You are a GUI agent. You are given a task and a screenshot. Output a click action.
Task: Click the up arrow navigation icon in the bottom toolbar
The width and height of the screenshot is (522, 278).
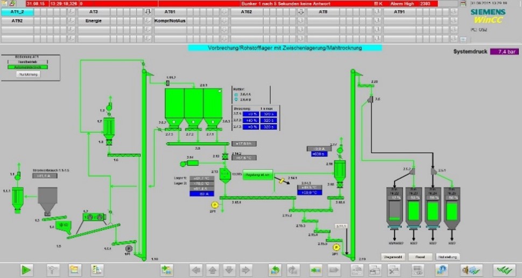(213, 270)
